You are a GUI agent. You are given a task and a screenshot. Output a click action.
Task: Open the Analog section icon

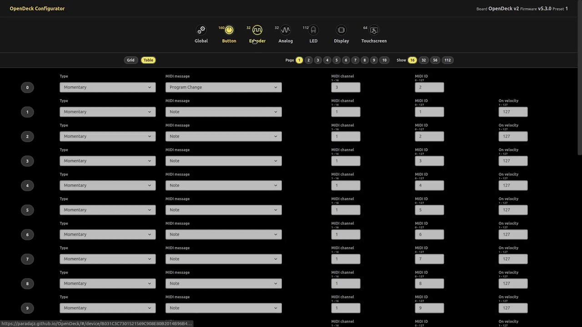(286, 30)
